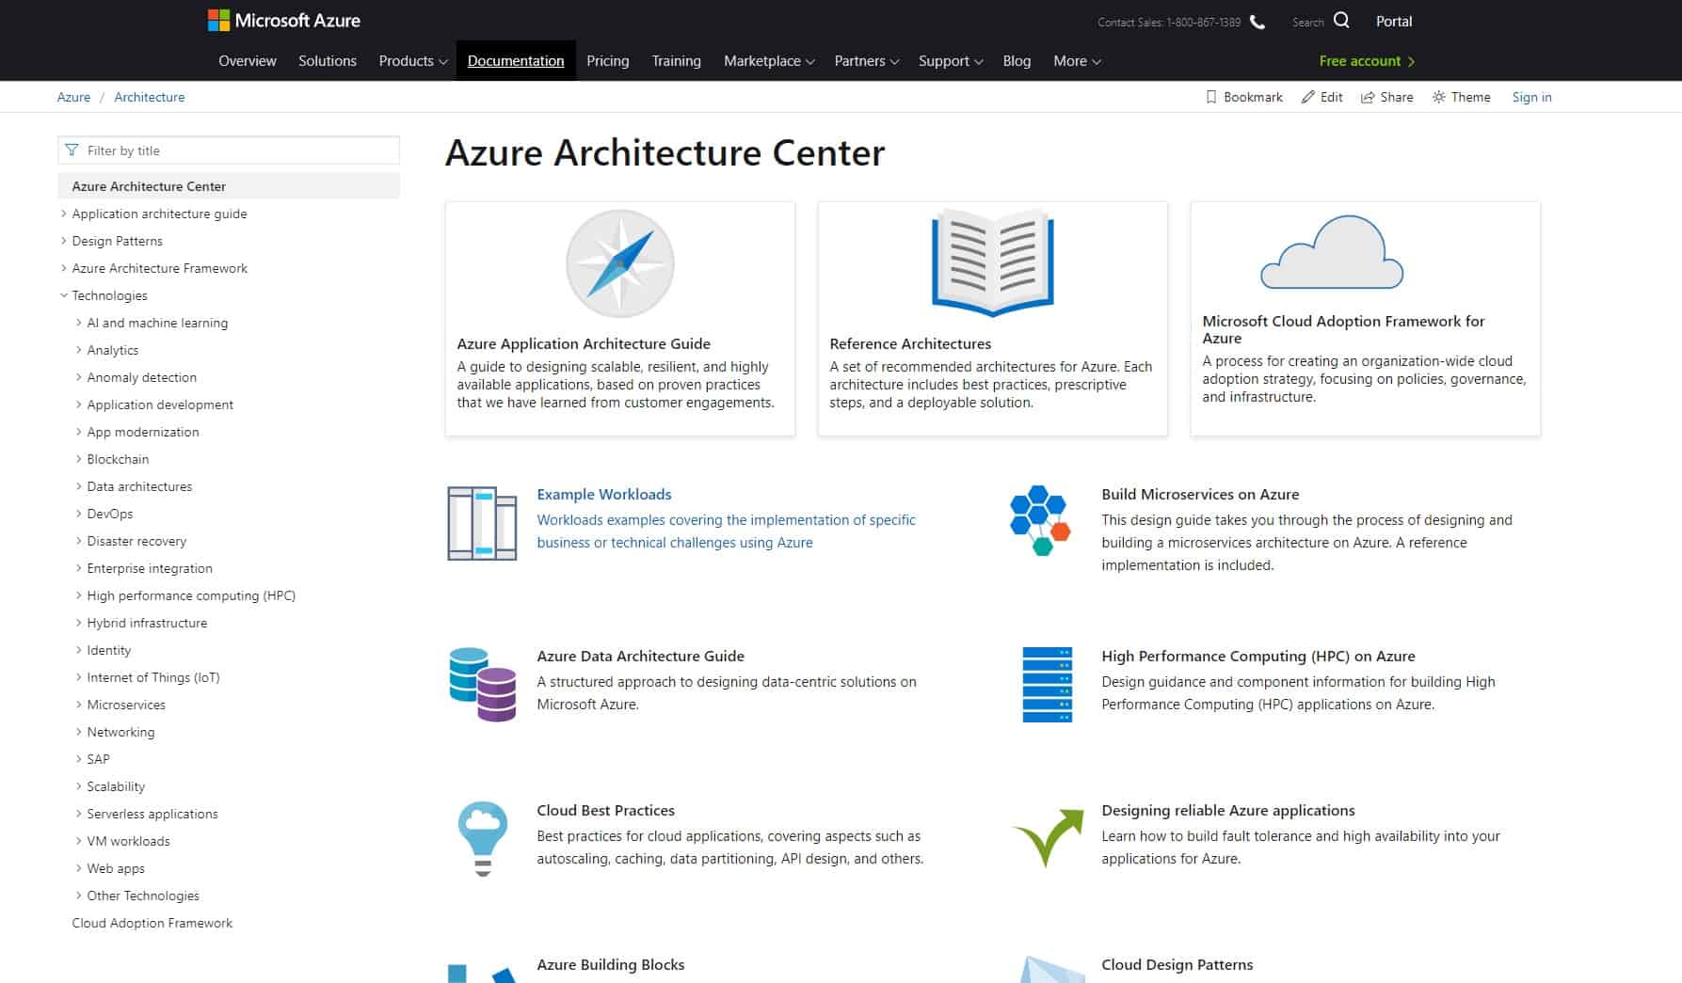Click the open book Reference Architectures icon

point(992,262)
